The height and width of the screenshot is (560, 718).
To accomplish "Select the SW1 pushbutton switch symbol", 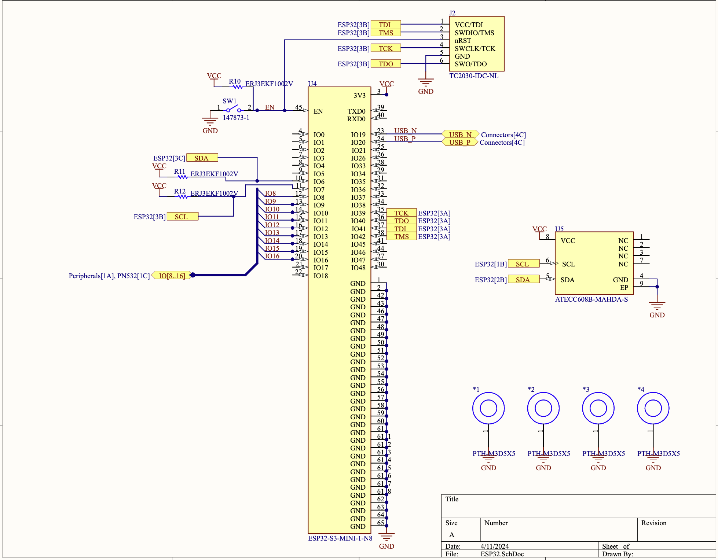I will tap(234, 109).
